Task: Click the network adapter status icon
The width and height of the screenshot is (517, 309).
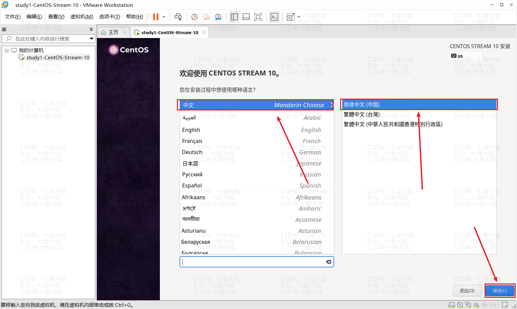Action: tap(468, 305)
